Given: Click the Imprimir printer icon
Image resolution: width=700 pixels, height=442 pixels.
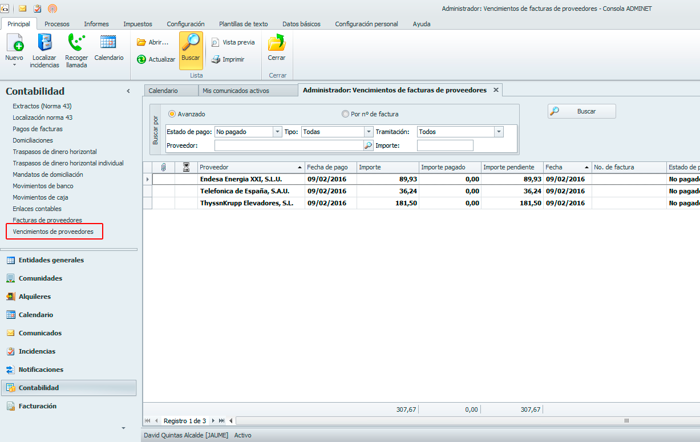Looking at the screenshot, I should [216, 59].
